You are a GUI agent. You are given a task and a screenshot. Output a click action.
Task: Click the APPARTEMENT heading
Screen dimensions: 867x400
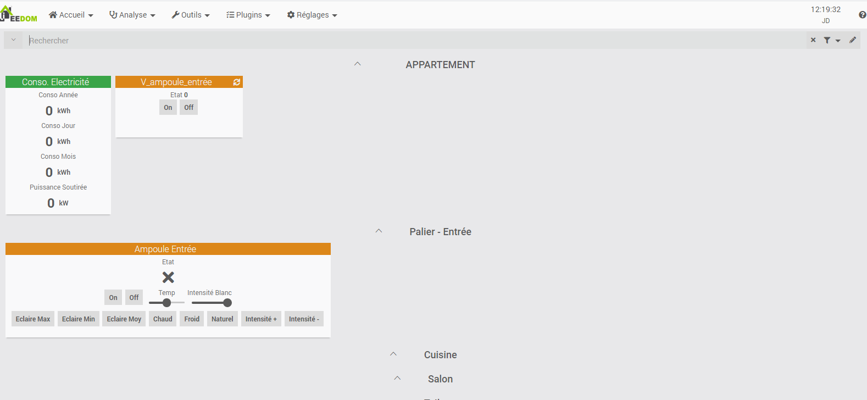click(x=441, y=64)
